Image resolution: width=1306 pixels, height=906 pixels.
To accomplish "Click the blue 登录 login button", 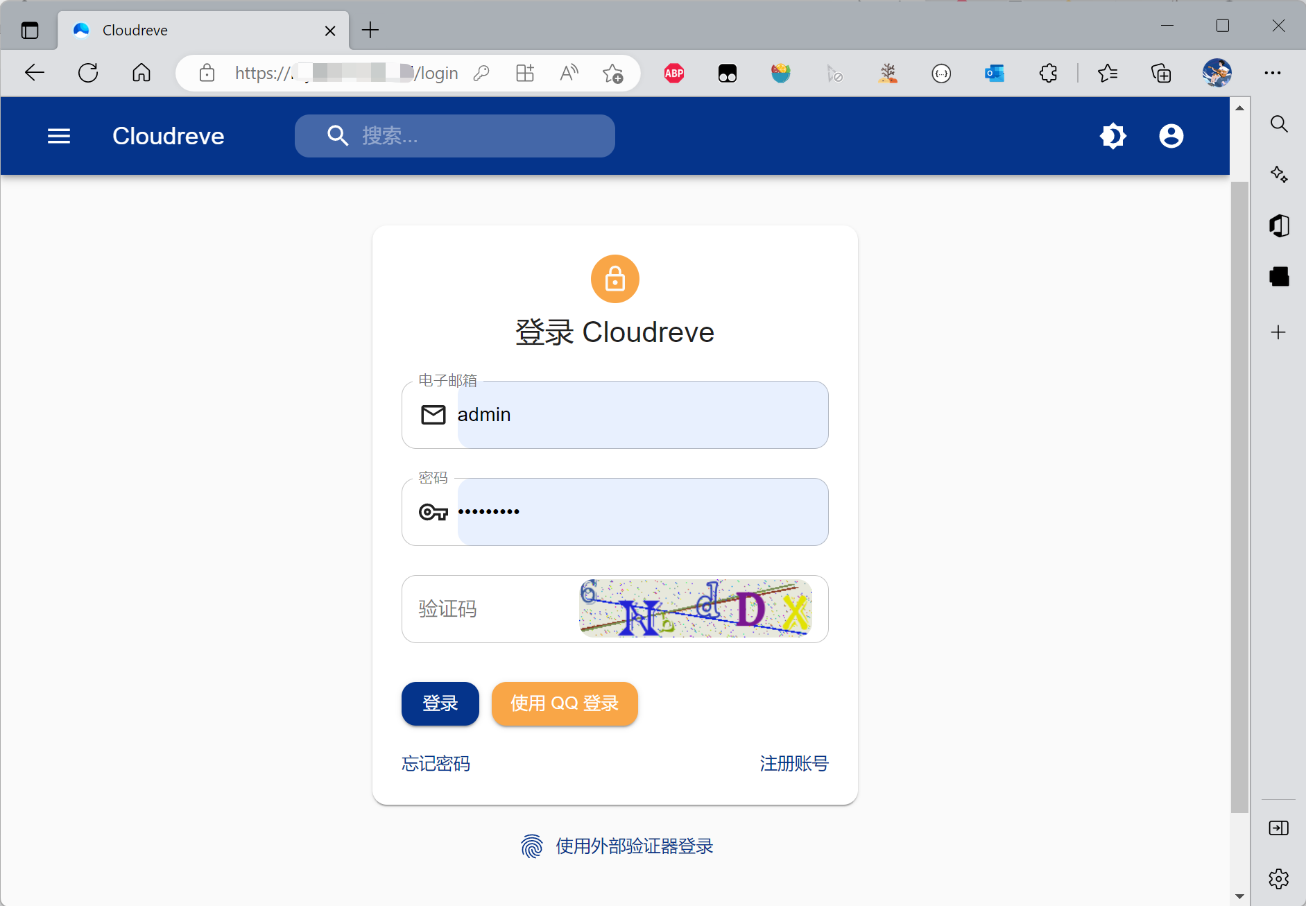I will (x=440, y=703).
